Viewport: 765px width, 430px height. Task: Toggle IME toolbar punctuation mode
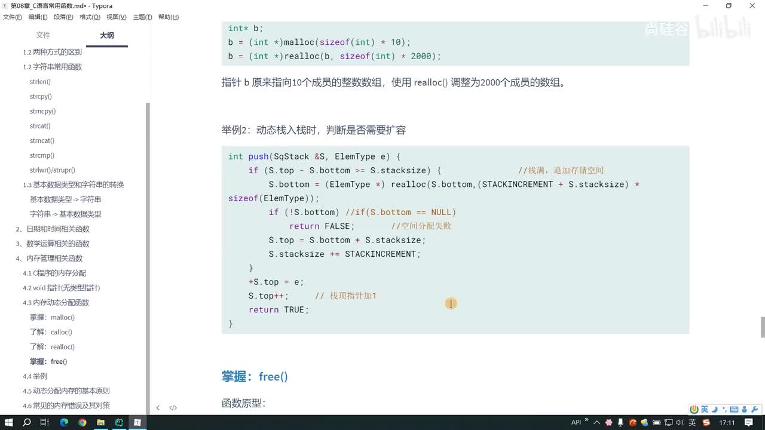tap(724, 410)
